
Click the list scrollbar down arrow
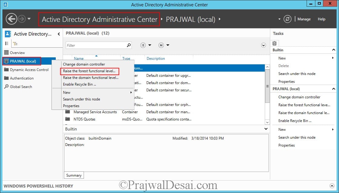[x=268, y=122]
